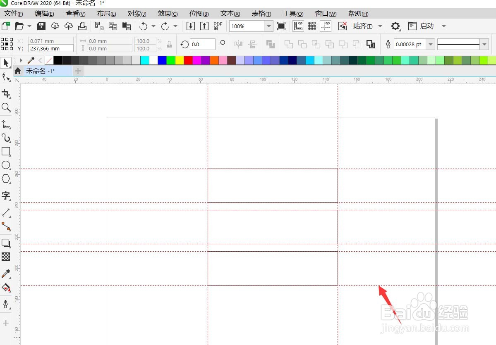
Task: Open the Options gear icon
Action: click(395, 26)
